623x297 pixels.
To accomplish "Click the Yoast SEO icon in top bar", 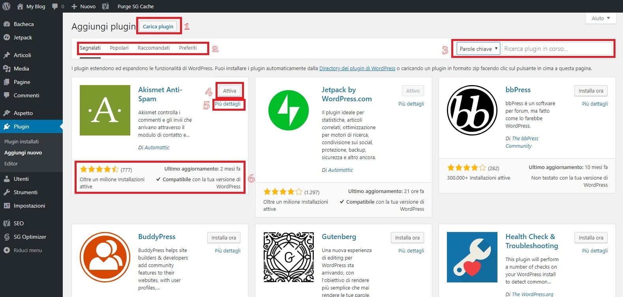I will [105, 6].
